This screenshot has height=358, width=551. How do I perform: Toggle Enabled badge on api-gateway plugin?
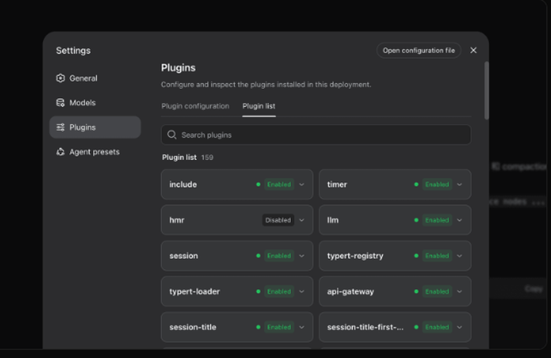pos(437,291)
